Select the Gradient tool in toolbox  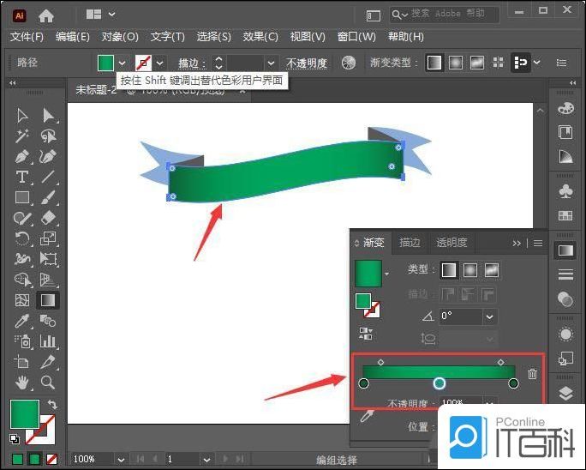tap(48, 300)
